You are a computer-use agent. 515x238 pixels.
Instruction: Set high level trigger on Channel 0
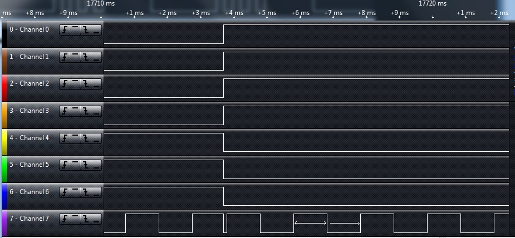[75, 30]
